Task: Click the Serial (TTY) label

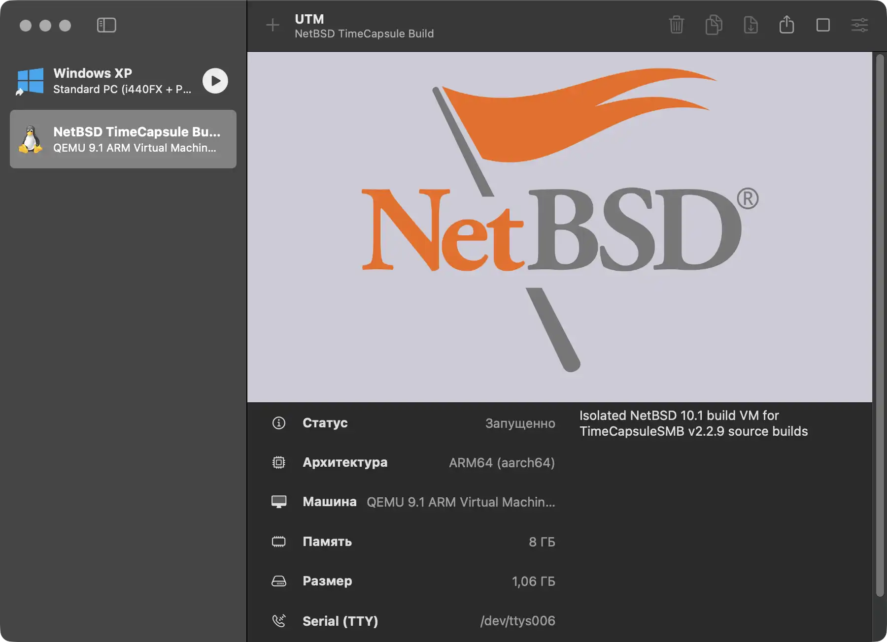Action: click(x=341, y=621)
